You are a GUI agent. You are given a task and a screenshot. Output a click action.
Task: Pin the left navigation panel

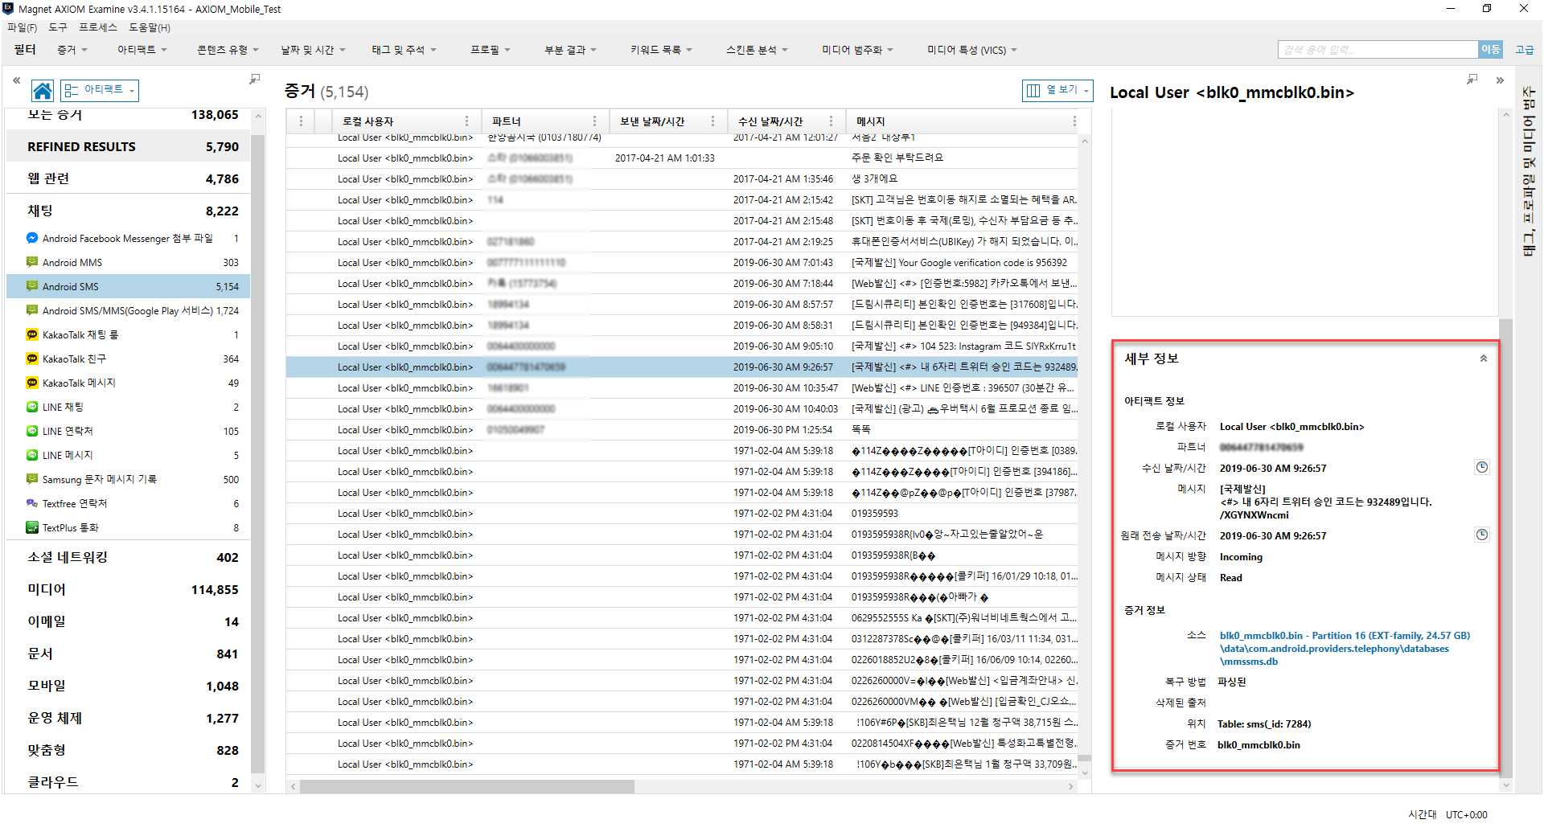click(x=255, y=79)
